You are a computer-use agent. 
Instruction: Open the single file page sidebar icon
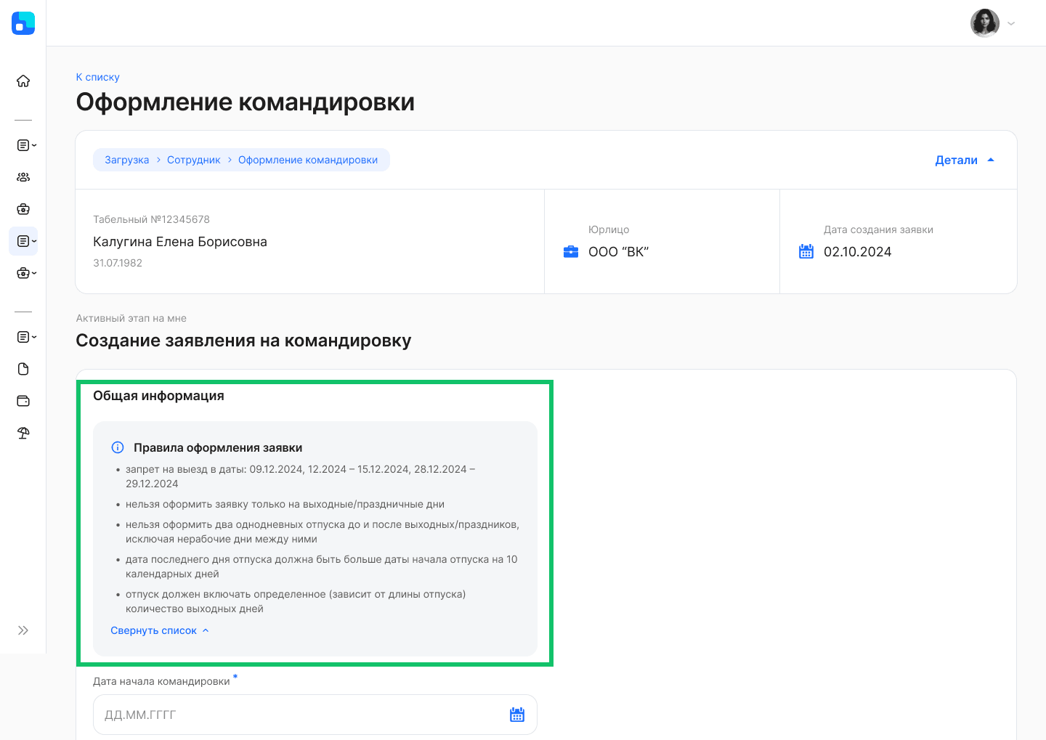point(23,369)
